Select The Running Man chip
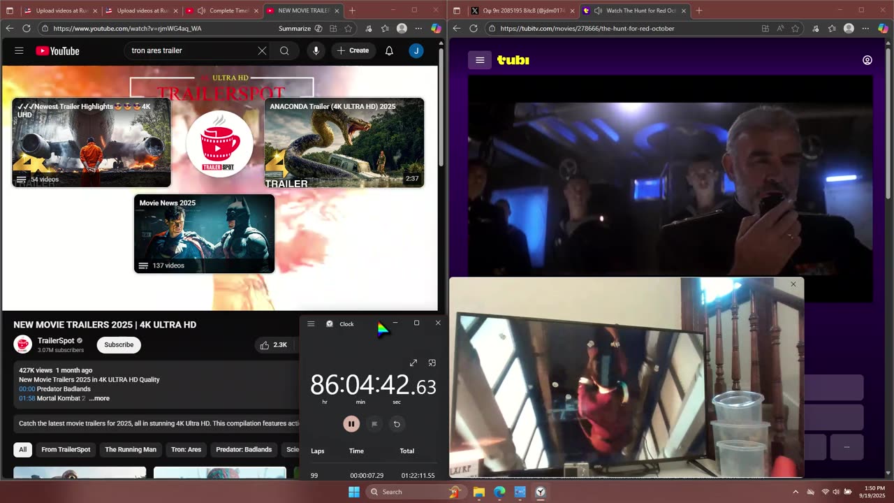 tap(131, 450)
